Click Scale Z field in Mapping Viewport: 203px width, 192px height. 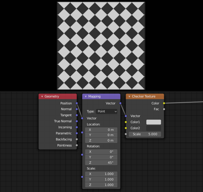click(101, 185)
